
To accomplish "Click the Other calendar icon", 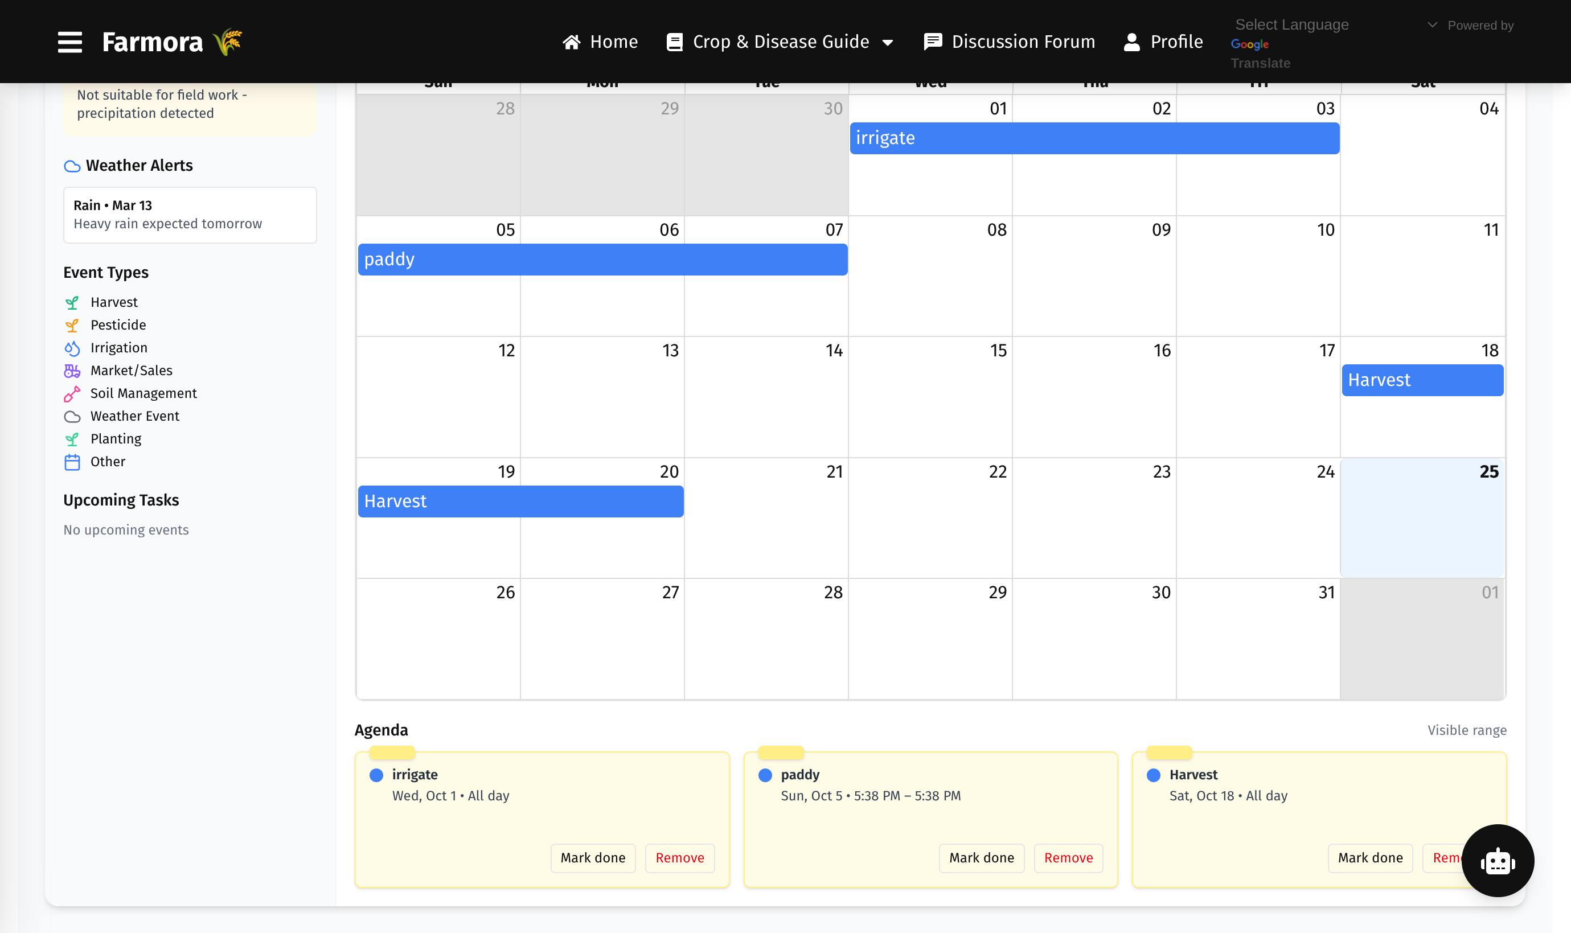I will (72, 462).
